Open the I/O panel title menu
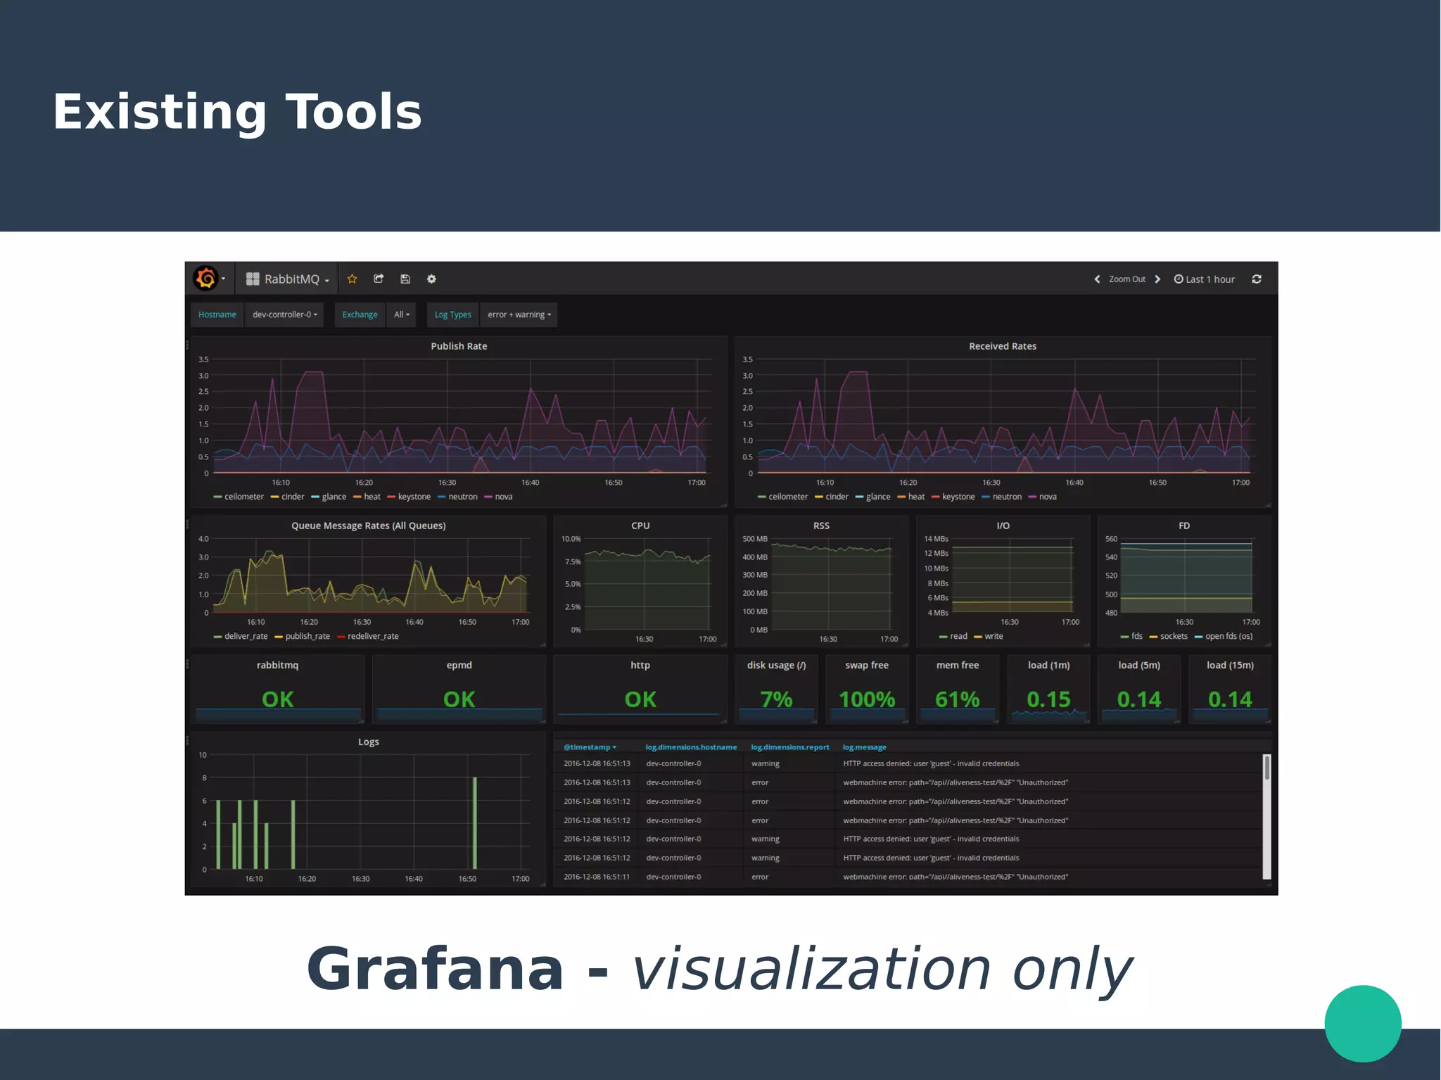 (1003, 526)
